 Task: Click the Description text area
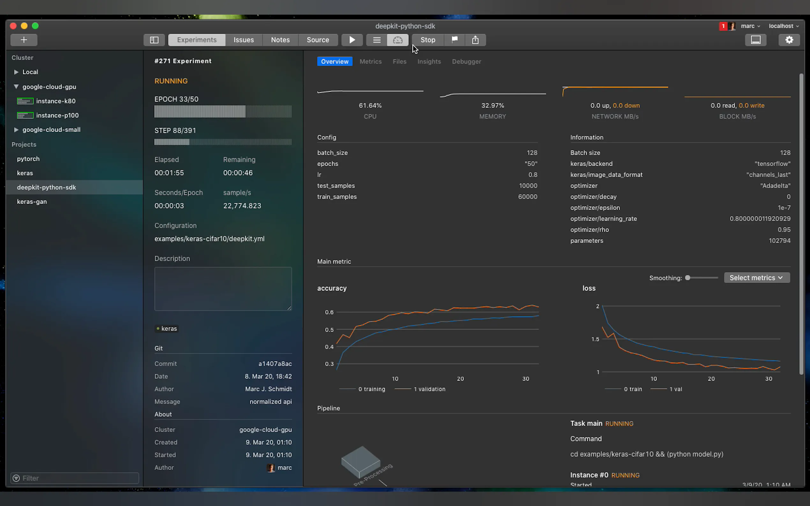pos(223,288)
